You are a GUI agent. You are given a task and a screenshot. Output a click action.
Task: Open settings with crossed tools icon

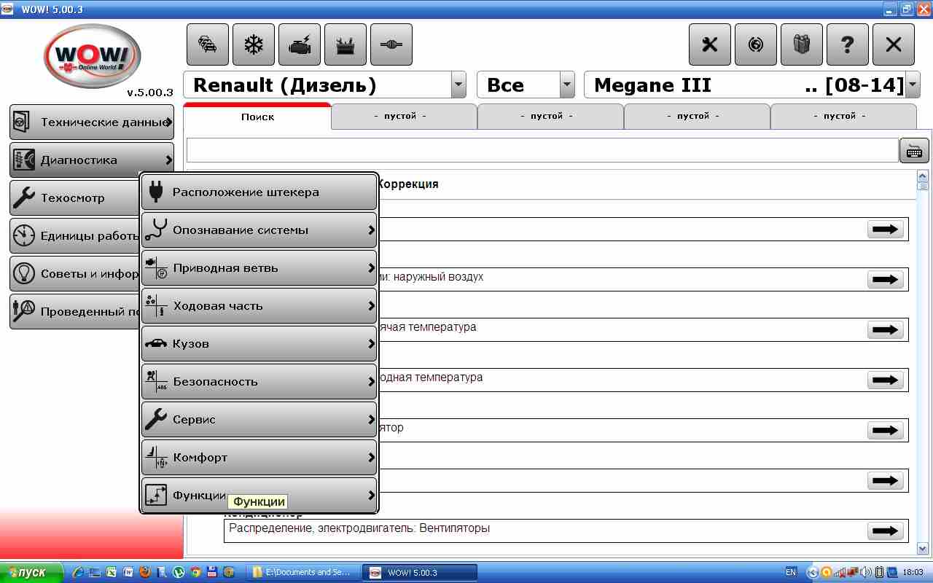click(710, 45)
